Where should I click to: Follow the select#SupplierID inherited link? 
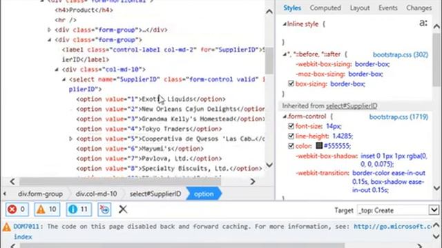[352, 106]
